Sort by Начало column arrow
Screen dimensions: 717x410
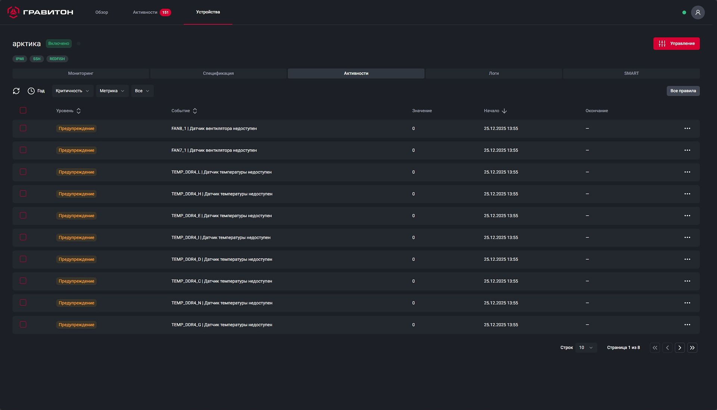point(504,111)
